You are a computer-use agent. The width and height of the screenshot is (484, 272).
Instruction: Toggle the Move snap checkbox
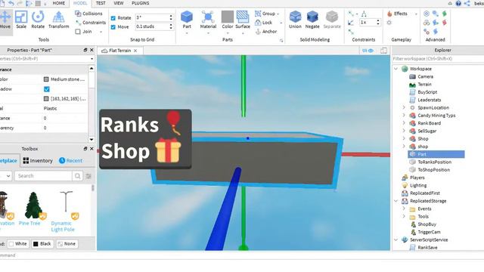coord(113,27)
